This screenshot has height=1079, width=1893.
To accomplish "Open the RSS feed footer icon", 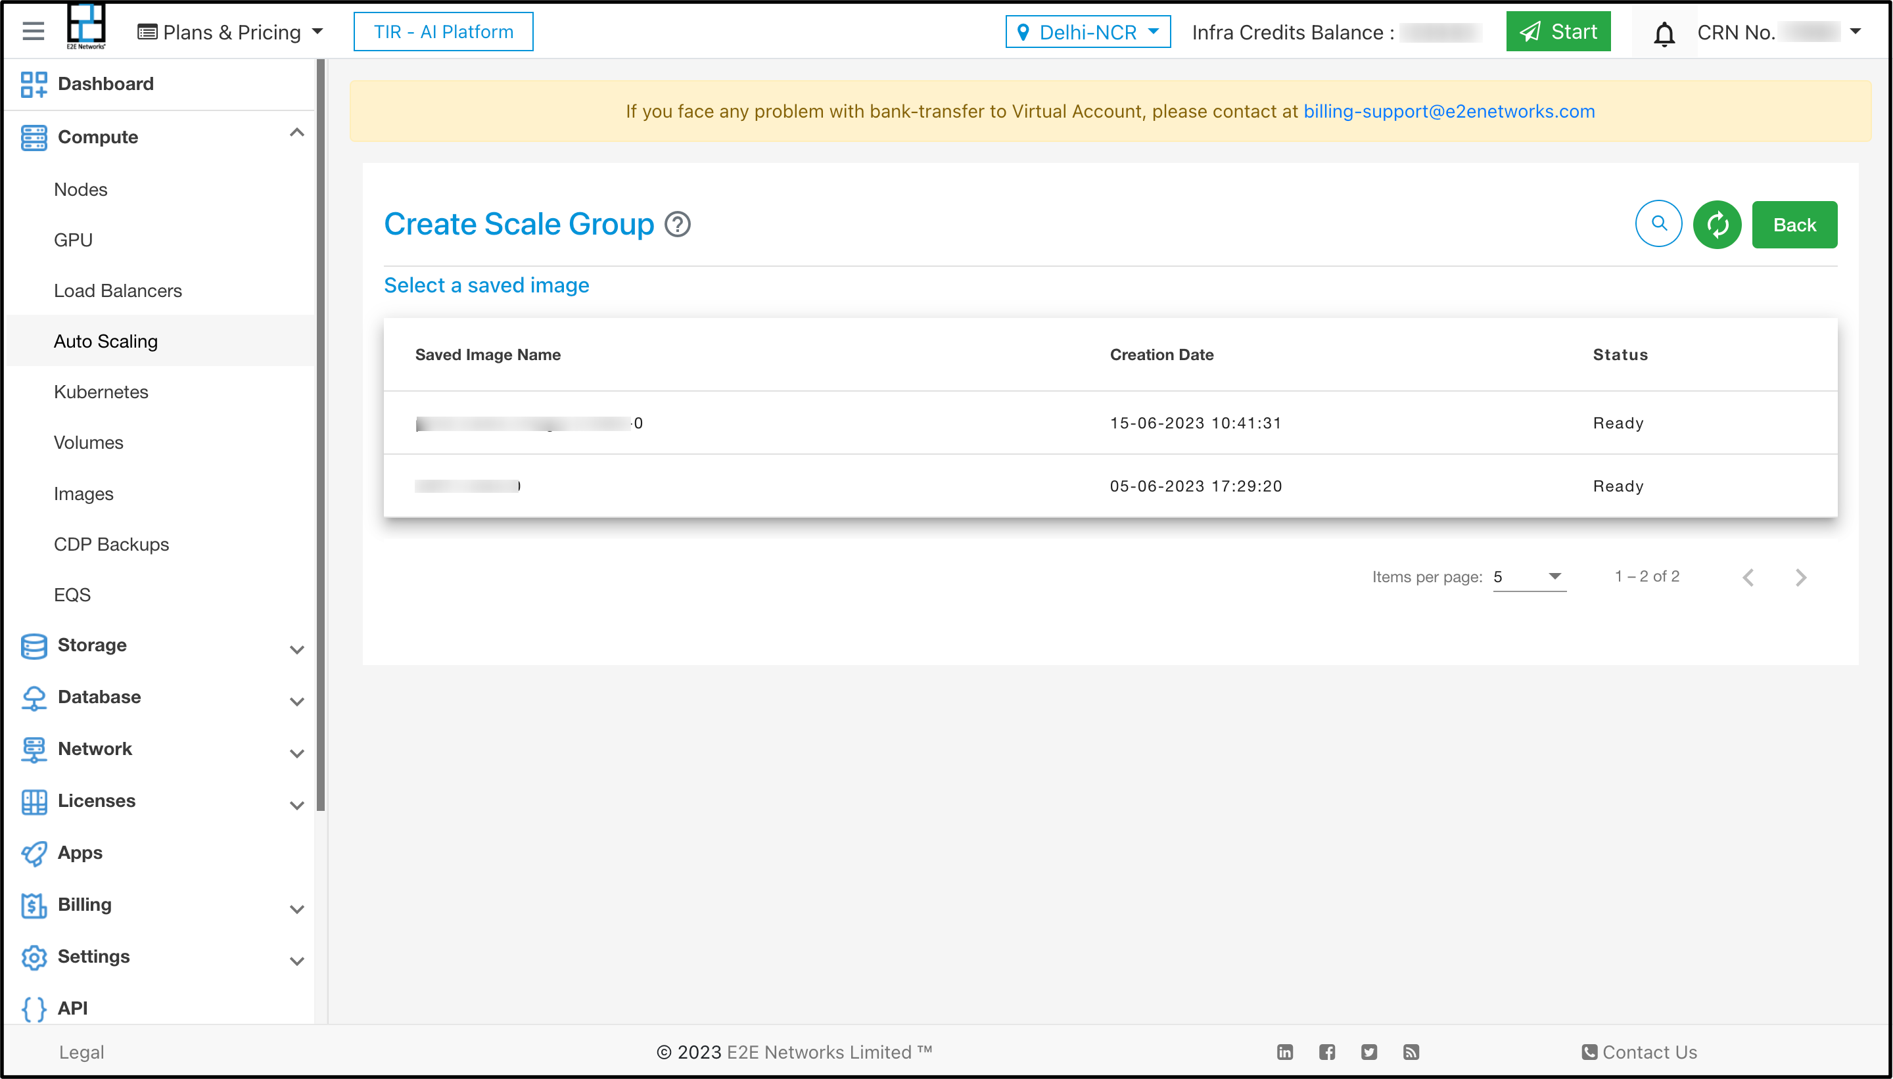I will 1411,1051.
